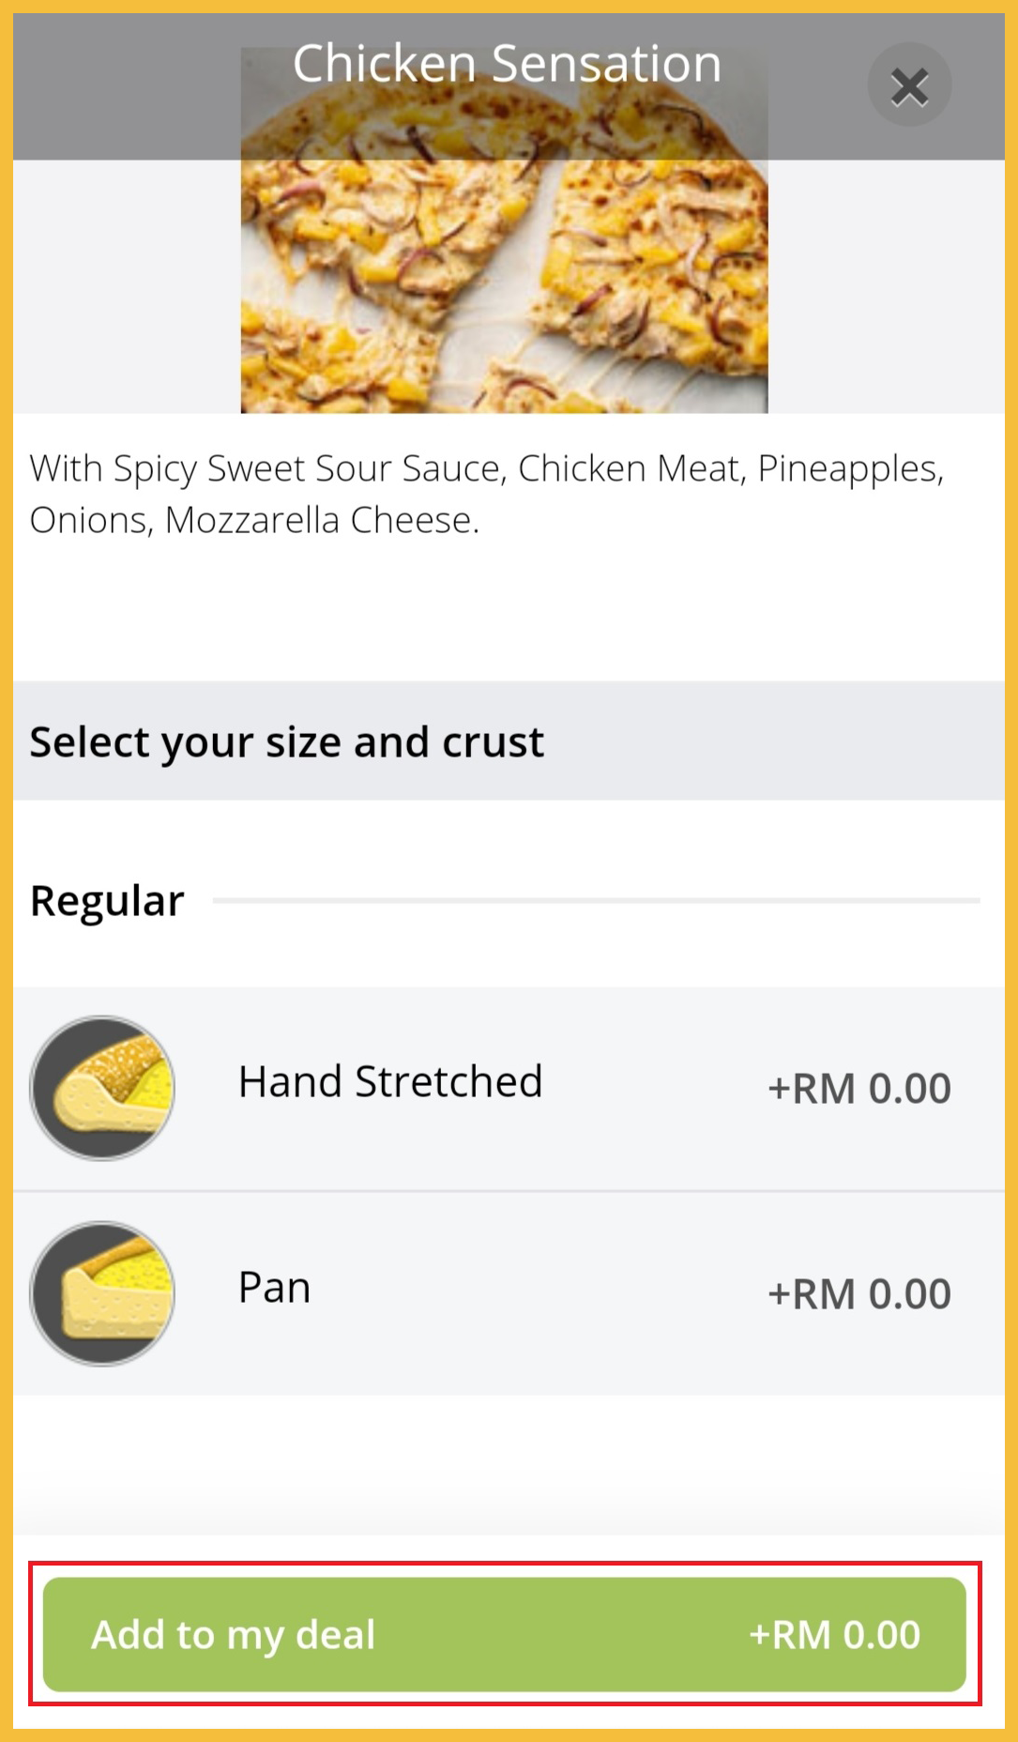Close the Chicken Sensation dialog

pos(909,86)
